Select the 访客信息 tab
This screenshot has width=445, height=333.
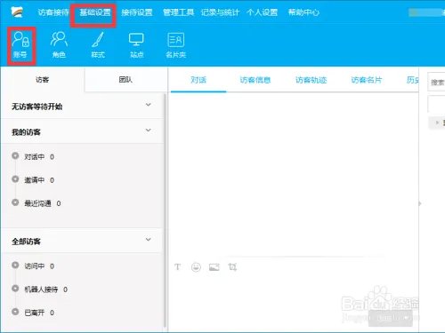tap(255, 80)
